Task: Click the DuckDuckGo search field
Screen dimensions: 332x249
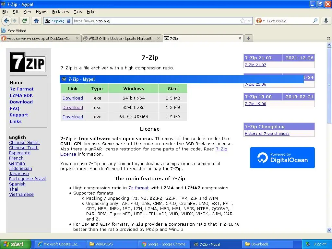Action: pyautogui.click(x=289, y=21)
